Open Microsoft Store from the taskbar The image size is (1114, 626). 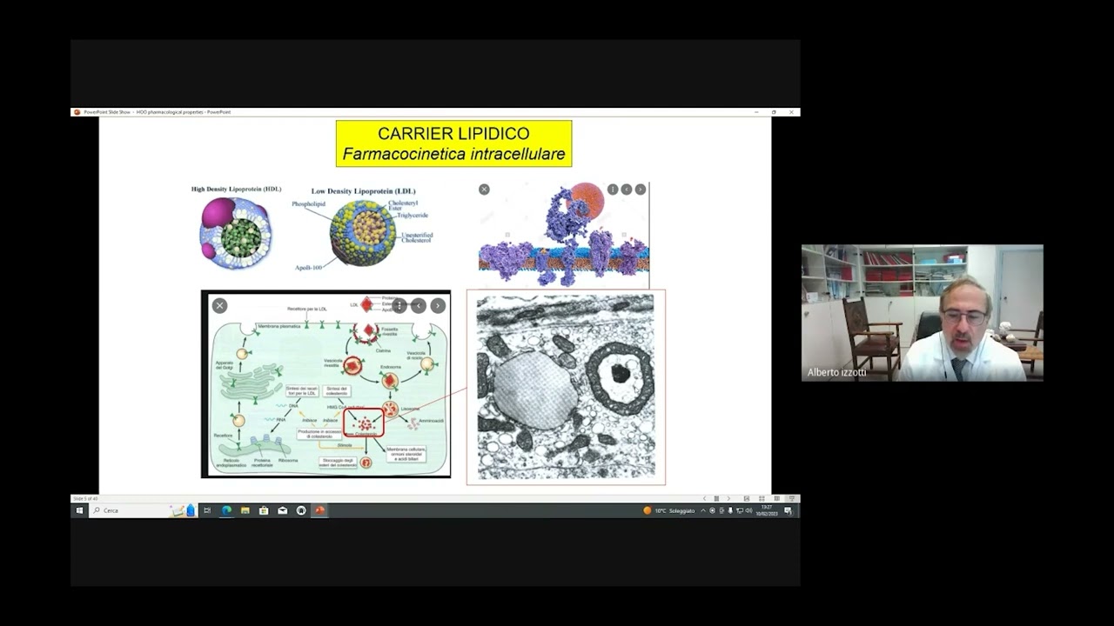[x=264, y=510]
